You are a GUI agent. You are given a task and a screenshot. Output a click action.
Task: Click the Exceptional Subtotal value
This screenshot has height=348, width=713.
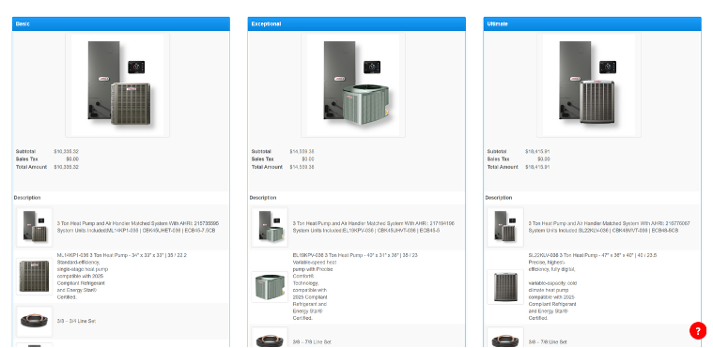click(302, 151)
